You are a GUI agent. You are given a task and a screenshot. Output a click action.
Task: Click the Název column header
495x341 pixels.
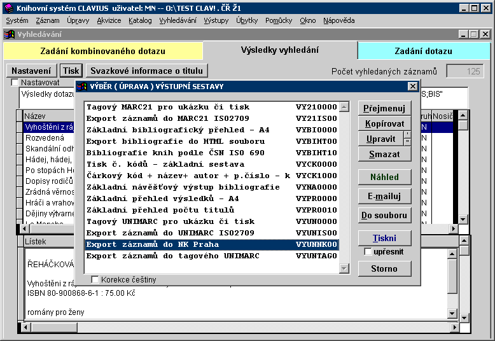click(49, 116)
